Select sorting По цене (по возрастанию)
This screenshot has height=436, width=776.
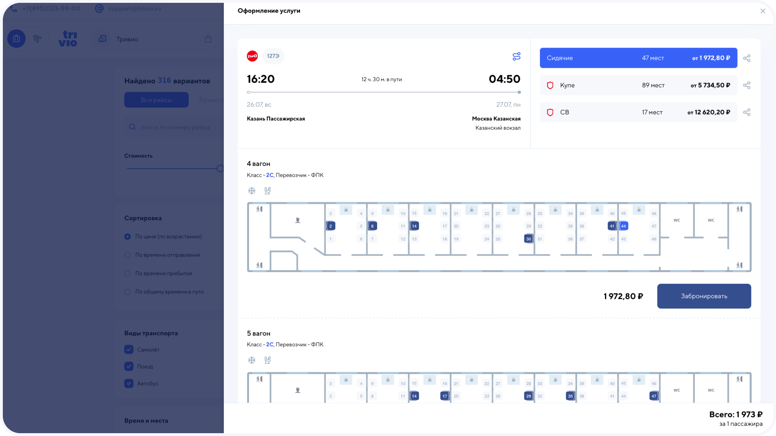(127, 237)
